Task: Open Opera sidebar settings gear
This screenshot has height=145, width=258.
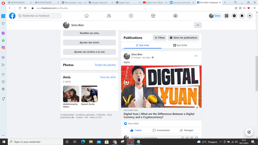Action: 3,89
